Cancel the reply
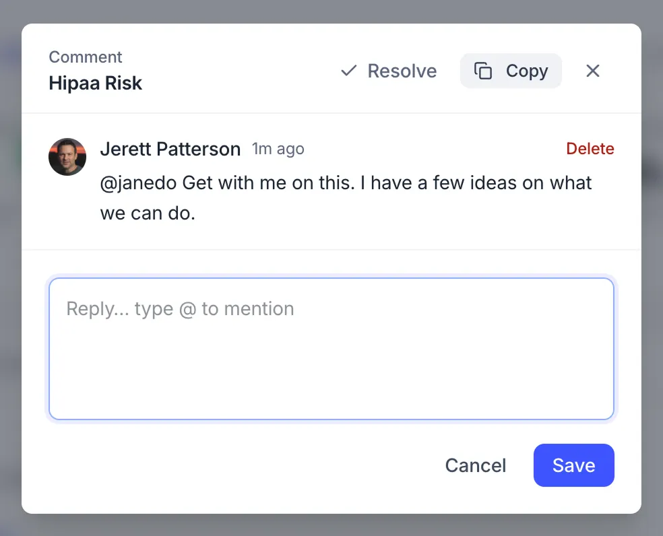 coord(475,465)
